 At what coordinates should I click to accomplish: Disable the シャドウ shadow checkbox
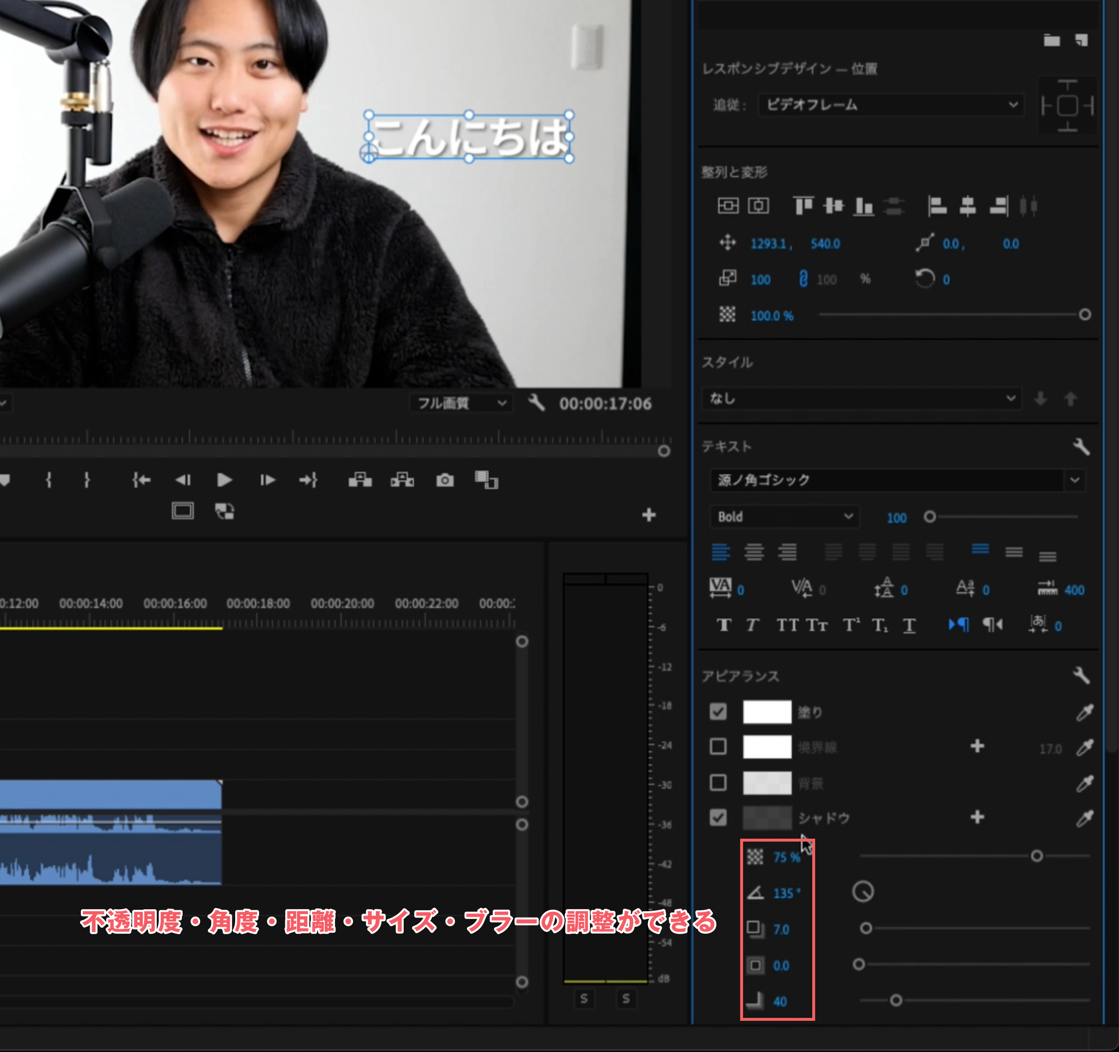click(x=718, y=817)
